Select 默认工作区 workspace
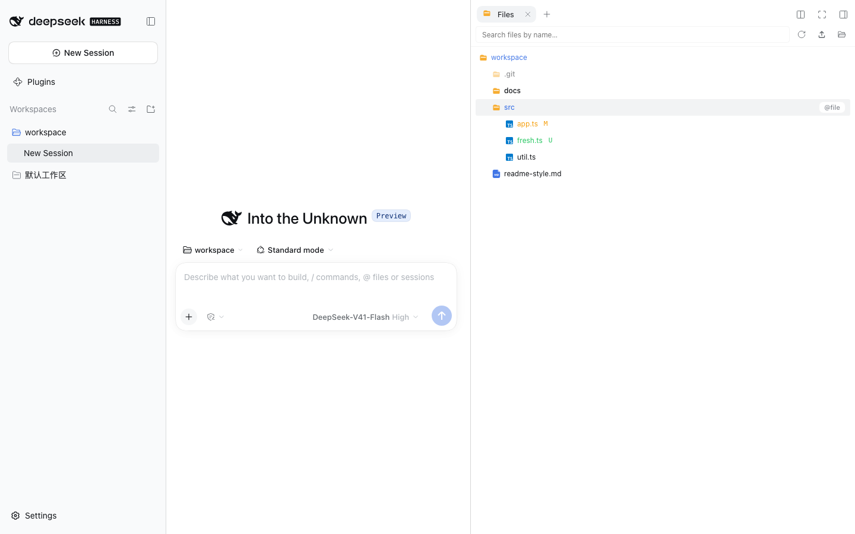 [x=83, y=175]
